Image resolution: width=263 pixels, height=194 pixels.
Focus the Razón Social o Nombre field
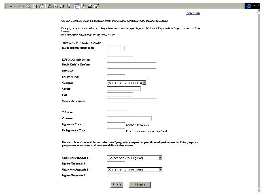pyautogui.click(x=131, y=65)
